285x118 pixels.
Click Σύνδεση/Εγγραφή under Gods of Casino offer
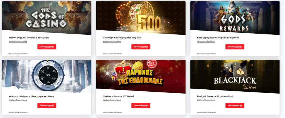(x=47, y=47)
